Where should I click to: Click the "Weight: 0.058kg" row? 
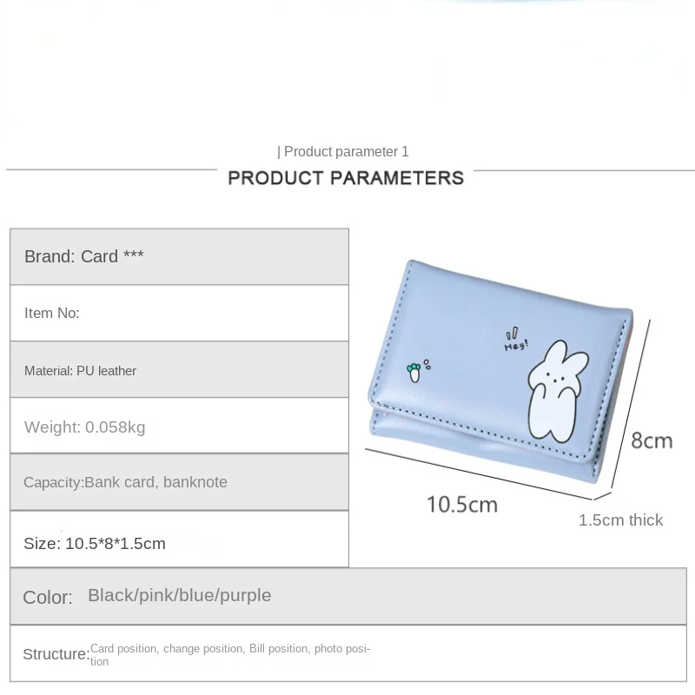(x=179, y=427)
